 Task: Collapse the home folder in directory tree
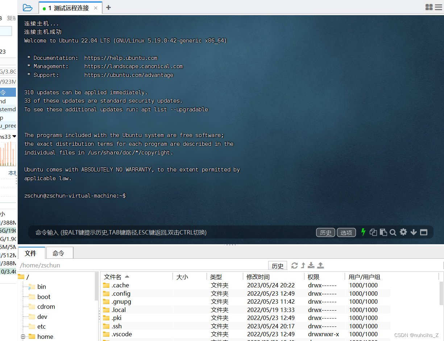[x=23, y=336]
